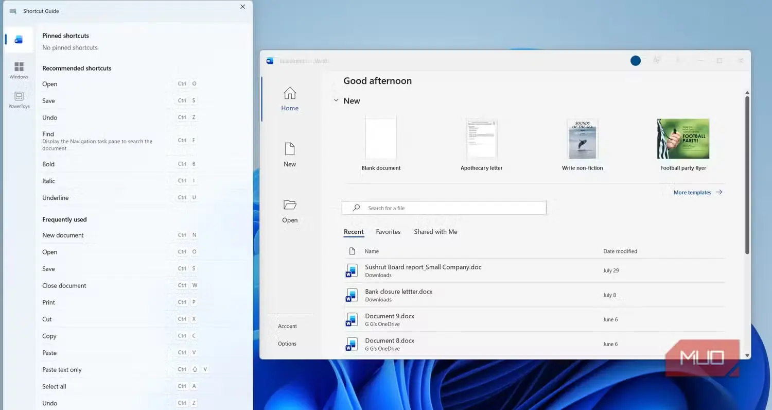Open Document 8.docx from the recent list
Image resolution: width=772 pixels, height=410 pixels.
tap(390, 340)
